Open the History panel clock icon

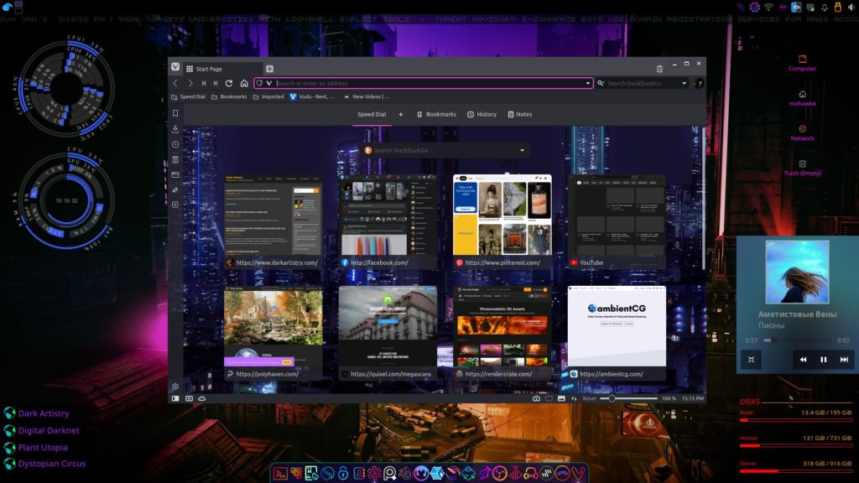coord(175,144)
